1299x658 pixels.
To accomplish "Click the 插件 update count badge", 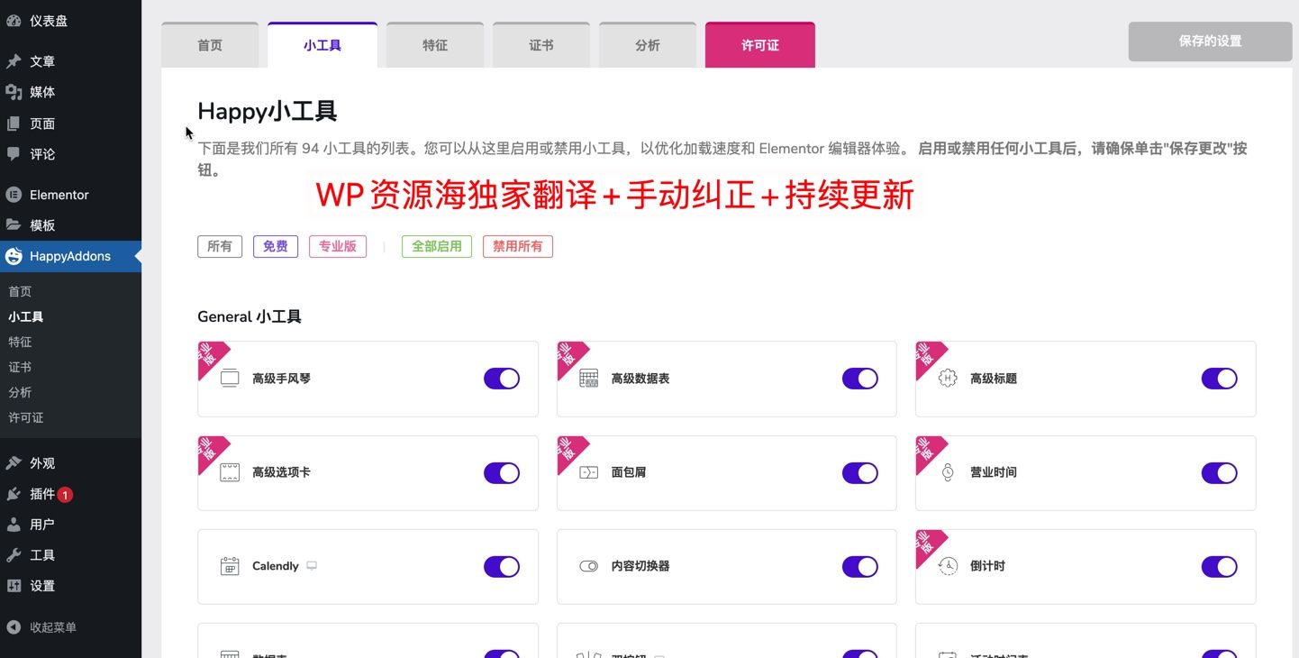I will point(65,495).
